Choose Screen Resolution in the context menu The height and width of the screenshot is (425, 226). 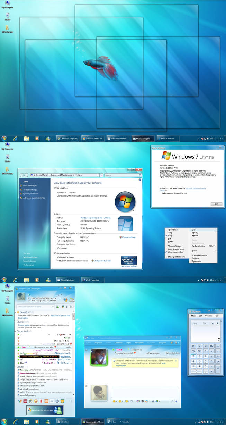tap(199, 255)
